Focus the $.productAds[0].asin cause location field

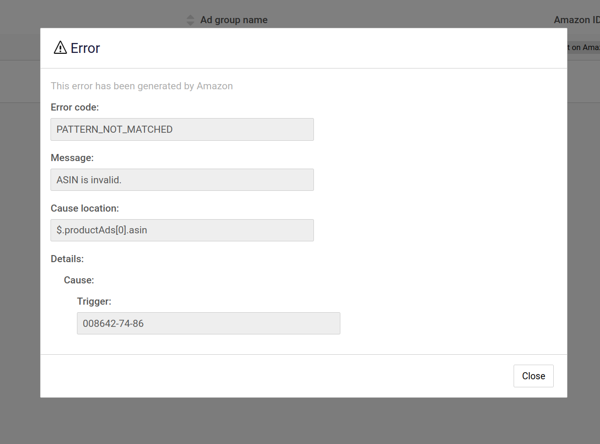pyautogui.click(x=182, y=231)
